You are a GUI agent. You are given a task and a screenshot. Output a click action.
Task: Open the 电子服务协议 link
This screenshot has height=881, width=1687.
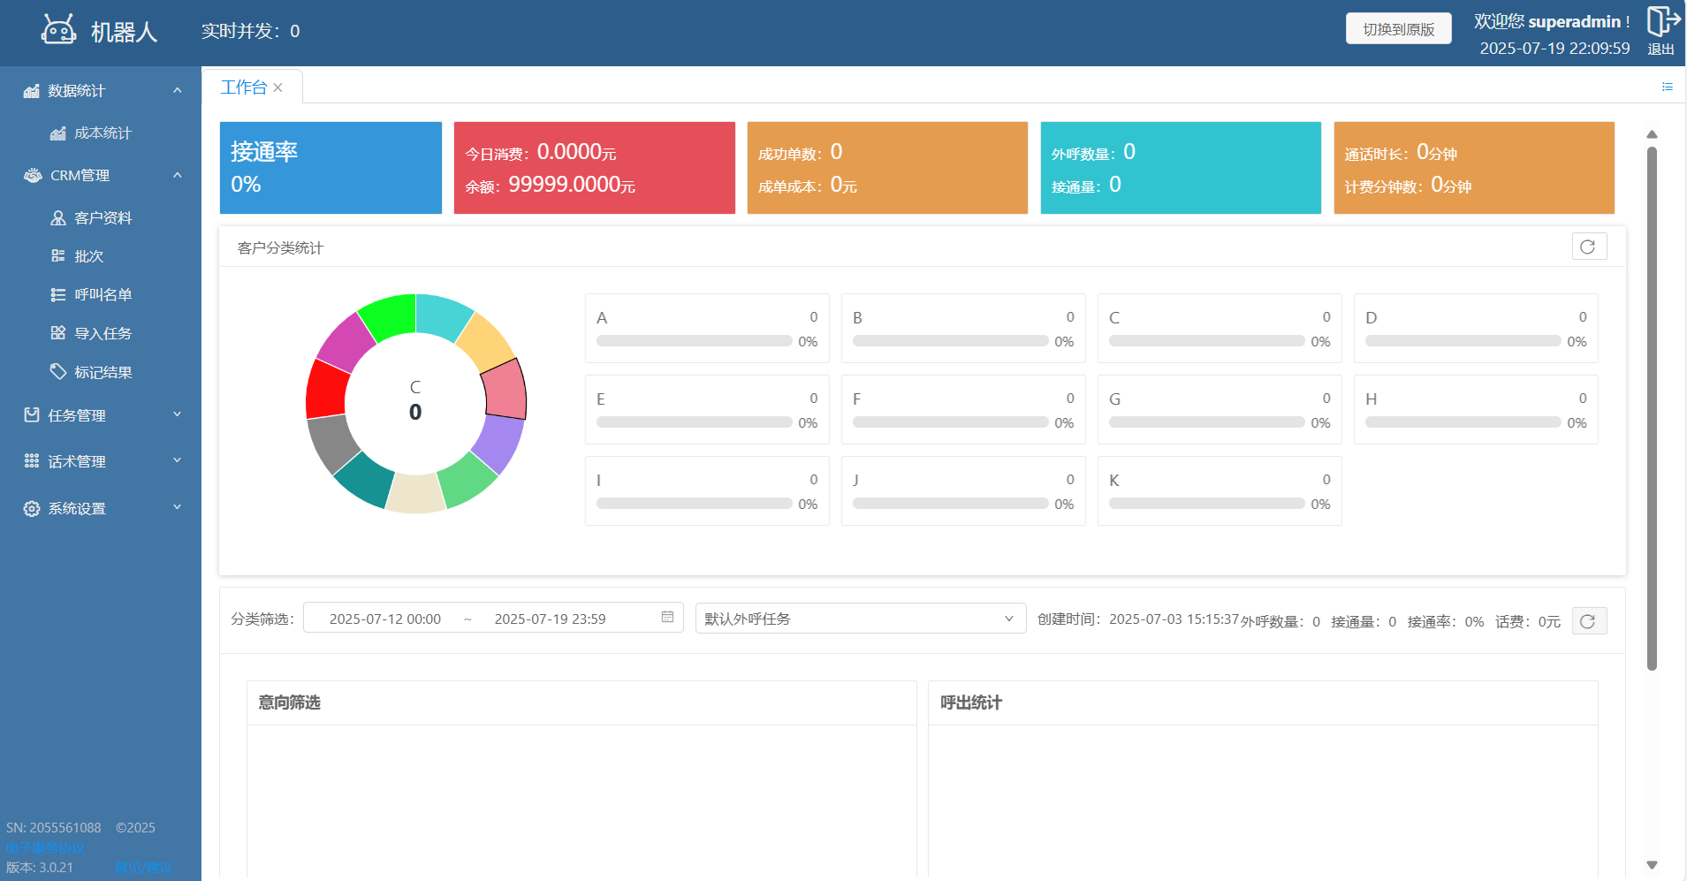[45, 847]
